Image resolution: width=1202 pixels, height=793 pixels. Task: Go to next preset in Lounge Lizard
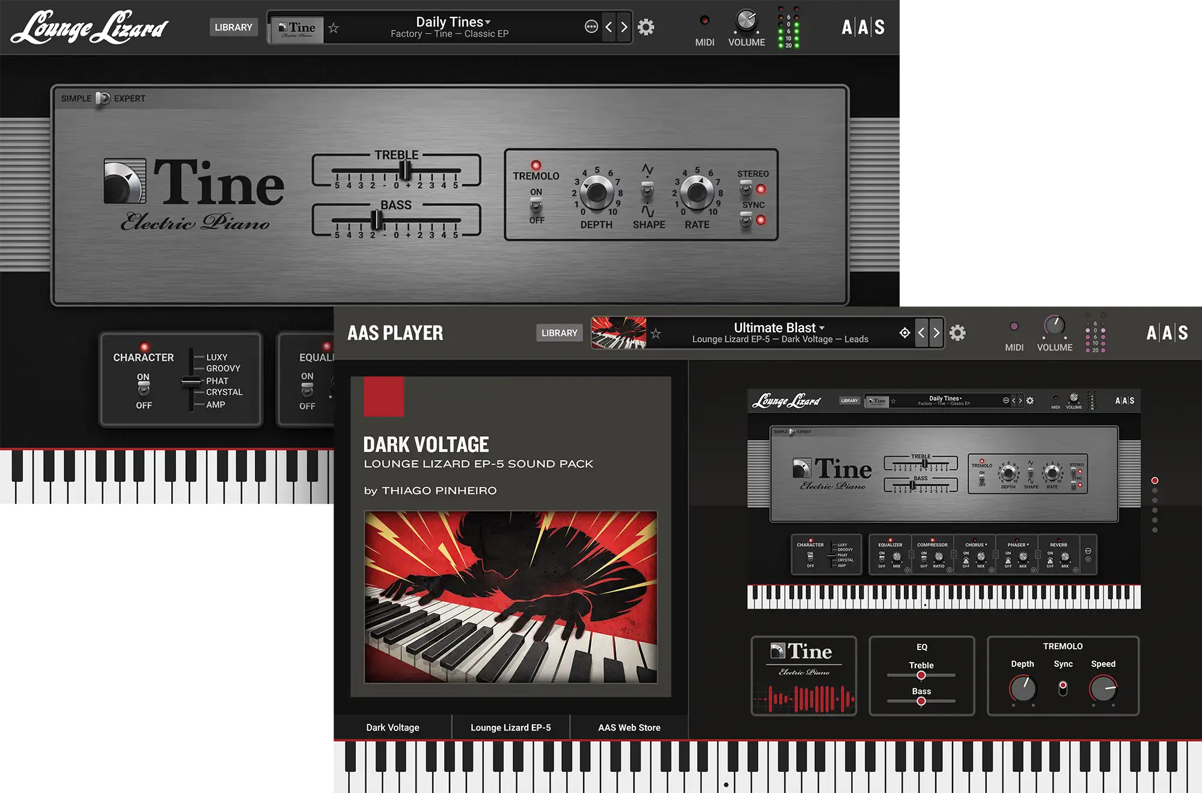coord(624,27)
